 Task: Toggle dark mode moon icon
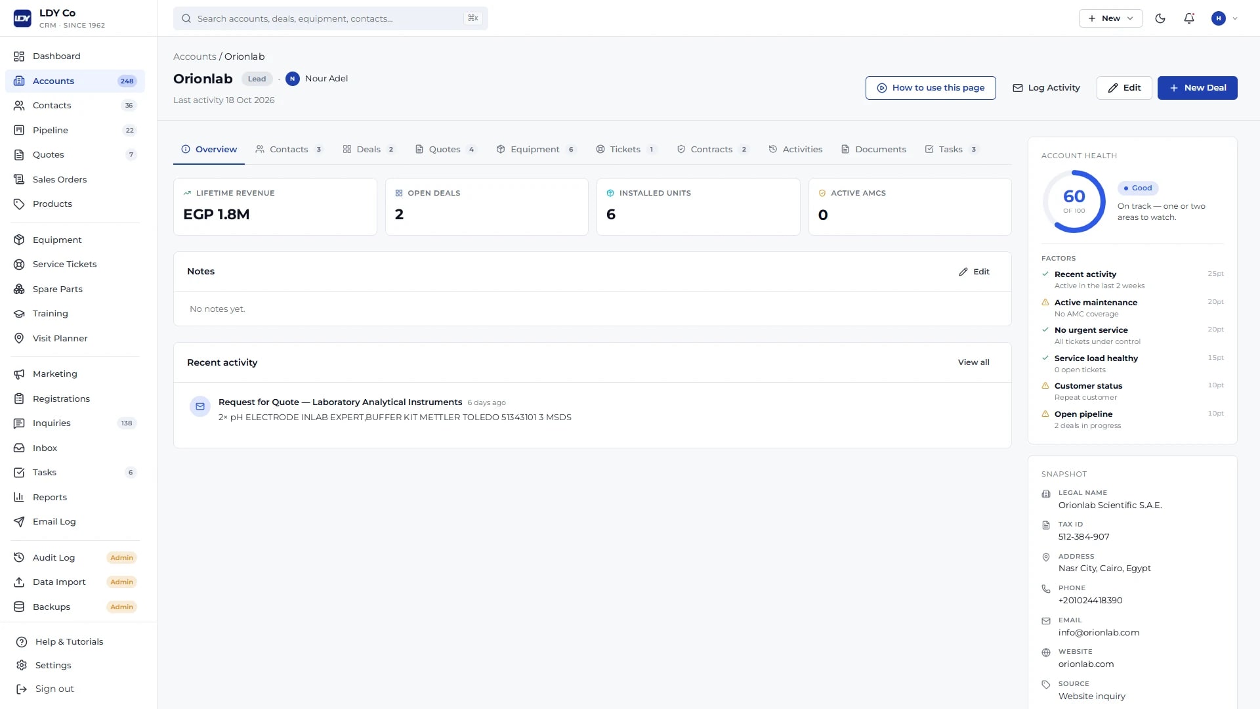click(x=1160, y=18)
